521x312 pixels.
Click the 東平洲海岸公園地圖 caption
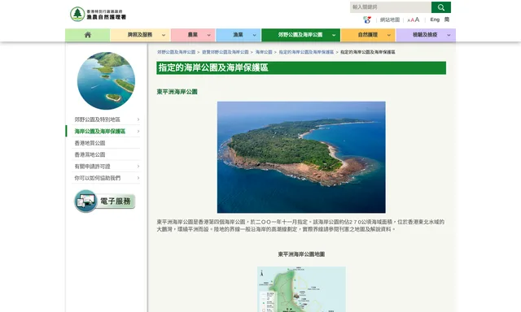point(301,254)
